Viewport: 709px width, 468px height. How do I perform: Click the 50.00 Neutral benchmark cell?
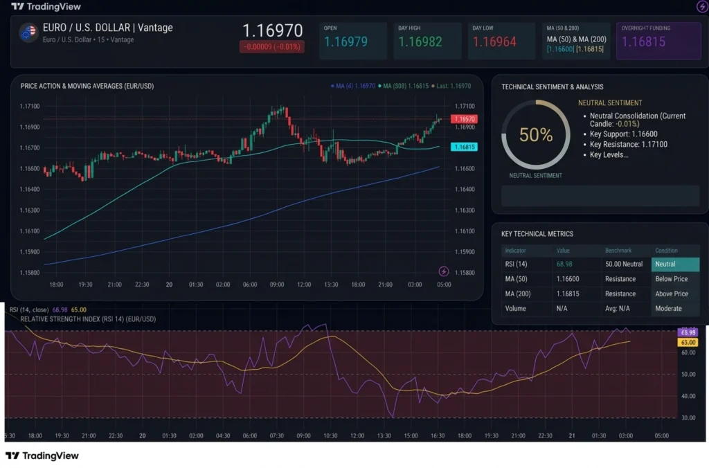click(624, 264)
